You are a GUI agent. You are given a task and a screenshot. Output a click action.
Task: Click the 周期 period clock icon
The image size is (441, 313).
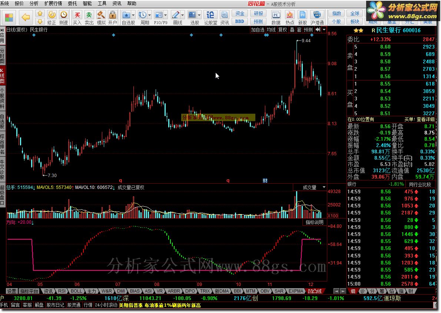pos(143,15)
